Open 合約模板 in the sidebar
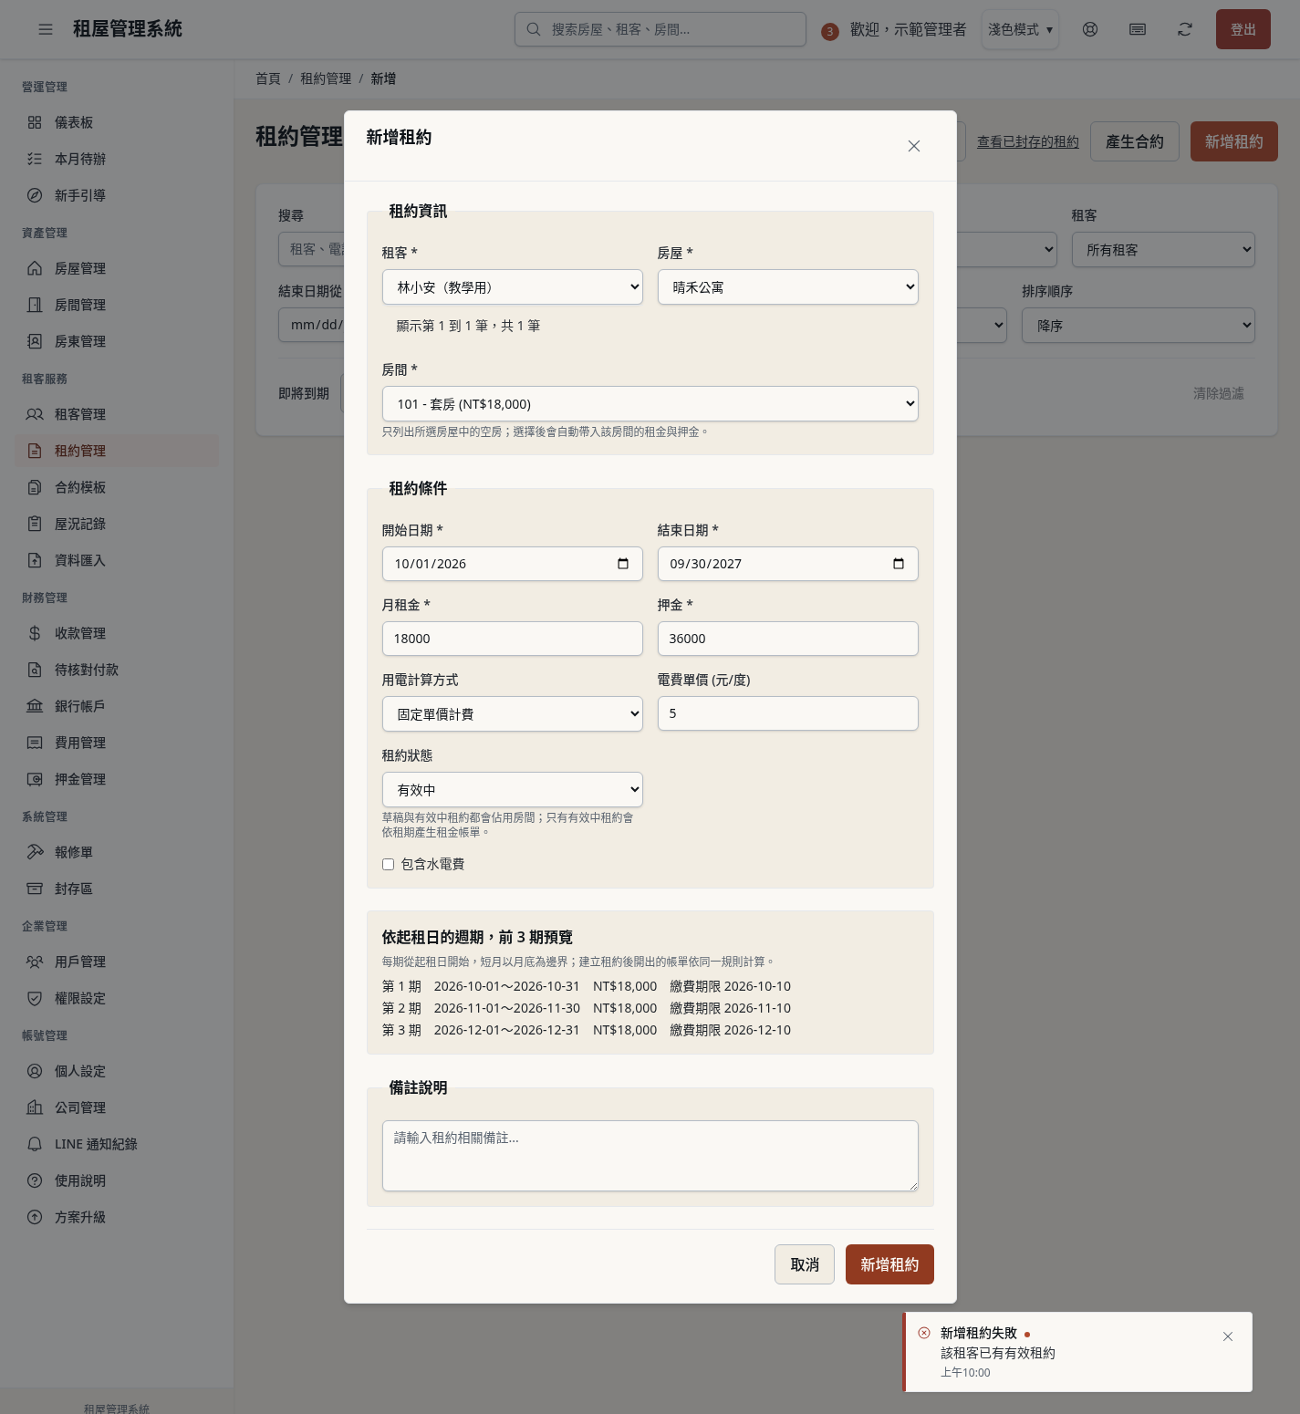The height and width of the screenshot is (1414, 1300). coord(117,487)
